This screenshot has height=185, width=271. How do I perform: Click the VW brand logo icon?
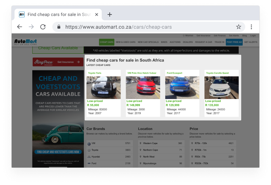point(89,144)
